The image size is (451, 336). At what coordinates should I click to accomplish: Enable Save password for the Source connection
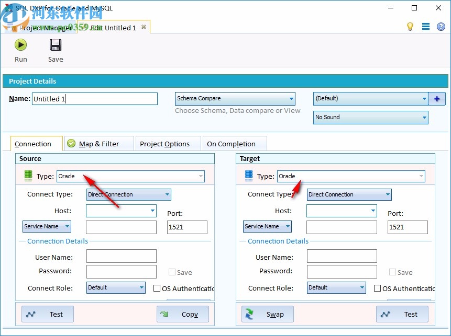(172, 272)
